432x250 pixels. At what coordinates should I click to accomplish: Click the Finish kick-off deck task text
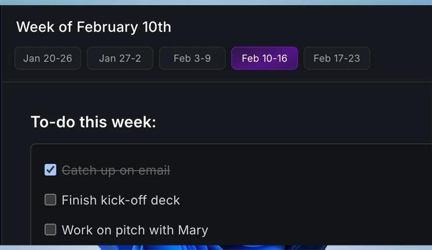(121, 200)
